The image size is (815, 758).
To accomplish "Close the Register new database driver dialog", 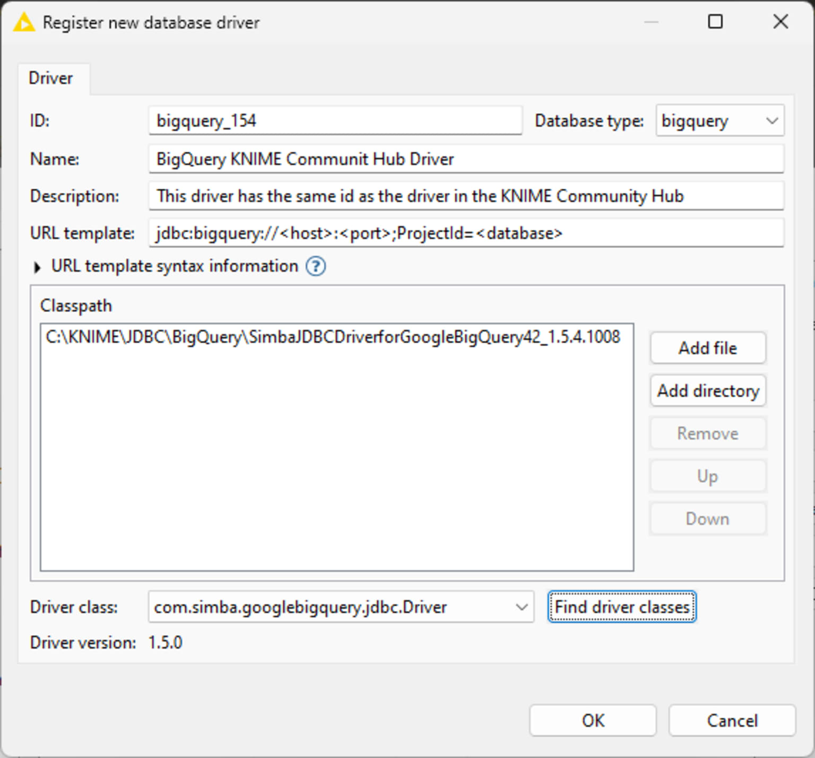I will (781, 22).
